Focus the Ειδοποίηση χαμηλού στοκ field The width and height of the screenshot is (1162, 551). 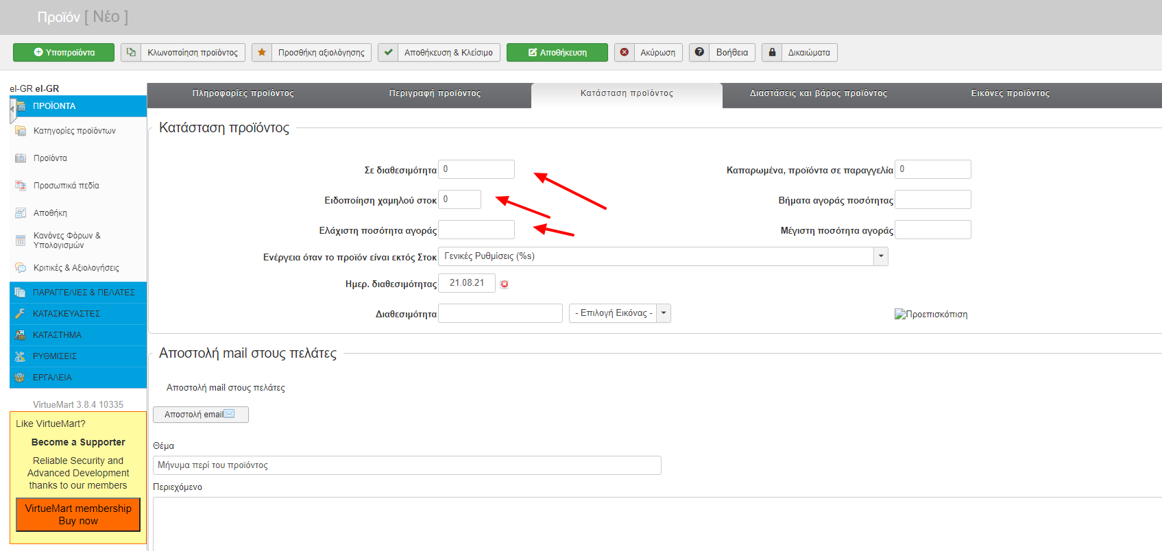pyautogui.click(x=459, y=199)
